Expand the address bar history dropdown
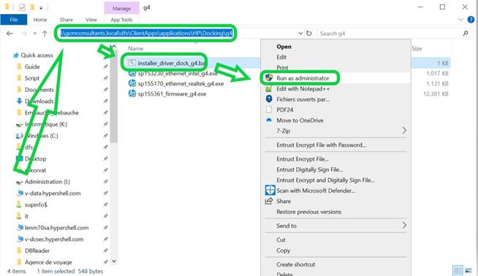478x276 pixels. click(x=300, y=33)
